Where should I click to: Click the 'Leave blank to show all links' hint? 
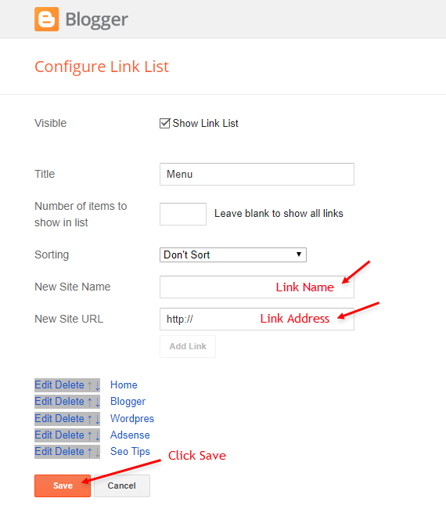[279, 214]
